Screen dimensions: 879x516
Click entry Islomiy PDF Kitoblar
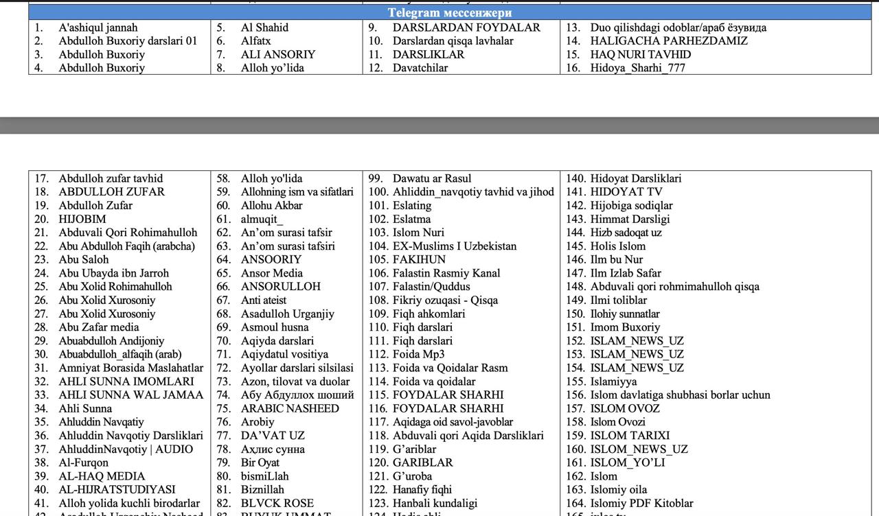(x=642, y=504)
